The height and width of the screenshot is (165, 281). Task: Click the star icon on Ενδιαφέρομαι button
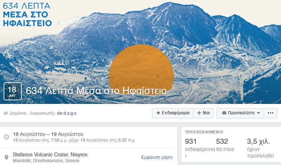click(158, 113)
